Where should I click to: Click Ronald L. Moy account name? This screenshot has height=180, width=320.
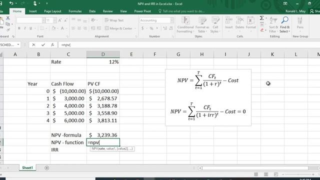[x=295, y=11]
